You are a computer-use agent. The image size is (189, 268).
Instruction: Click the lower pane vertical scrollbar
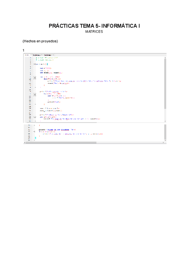coord(165,132)
